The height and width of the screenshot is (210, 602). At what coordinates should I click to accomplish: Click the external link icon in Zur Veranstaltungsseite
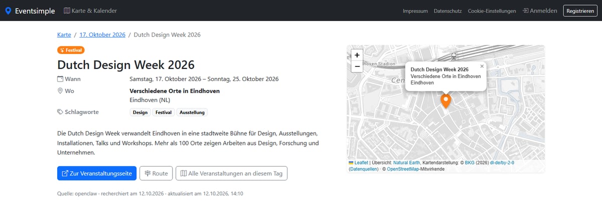click(x=65, y=173)
